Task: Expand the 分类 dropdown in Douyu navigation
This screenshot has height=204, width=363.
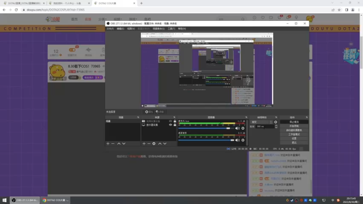Action: click(103, 19)
